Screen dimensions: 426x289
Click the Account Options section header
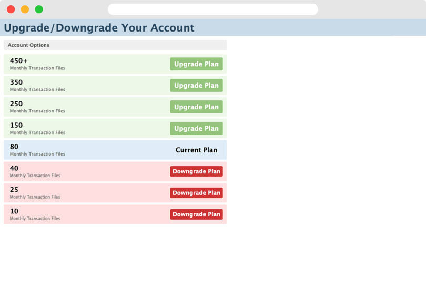point(28,45)
